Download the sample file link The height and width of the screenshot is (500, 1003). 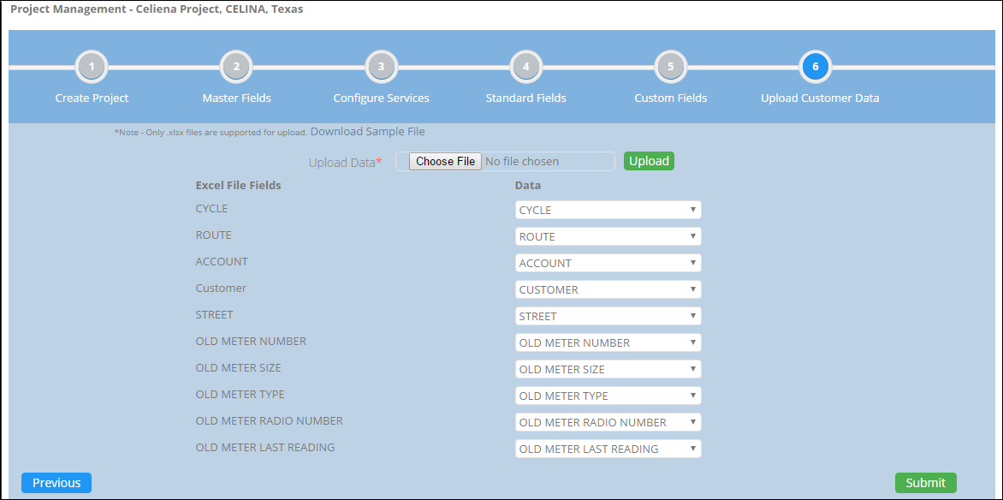coord(367,132)
